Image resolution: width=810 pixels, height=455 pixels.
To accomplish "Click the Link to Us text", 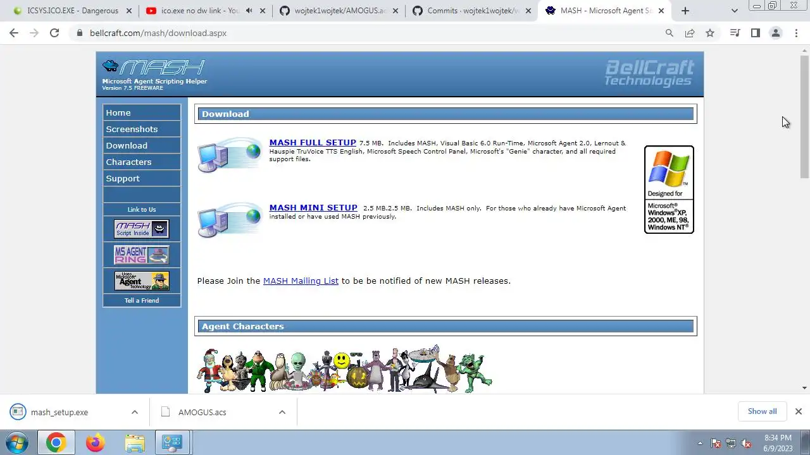I will coord(142,209).
